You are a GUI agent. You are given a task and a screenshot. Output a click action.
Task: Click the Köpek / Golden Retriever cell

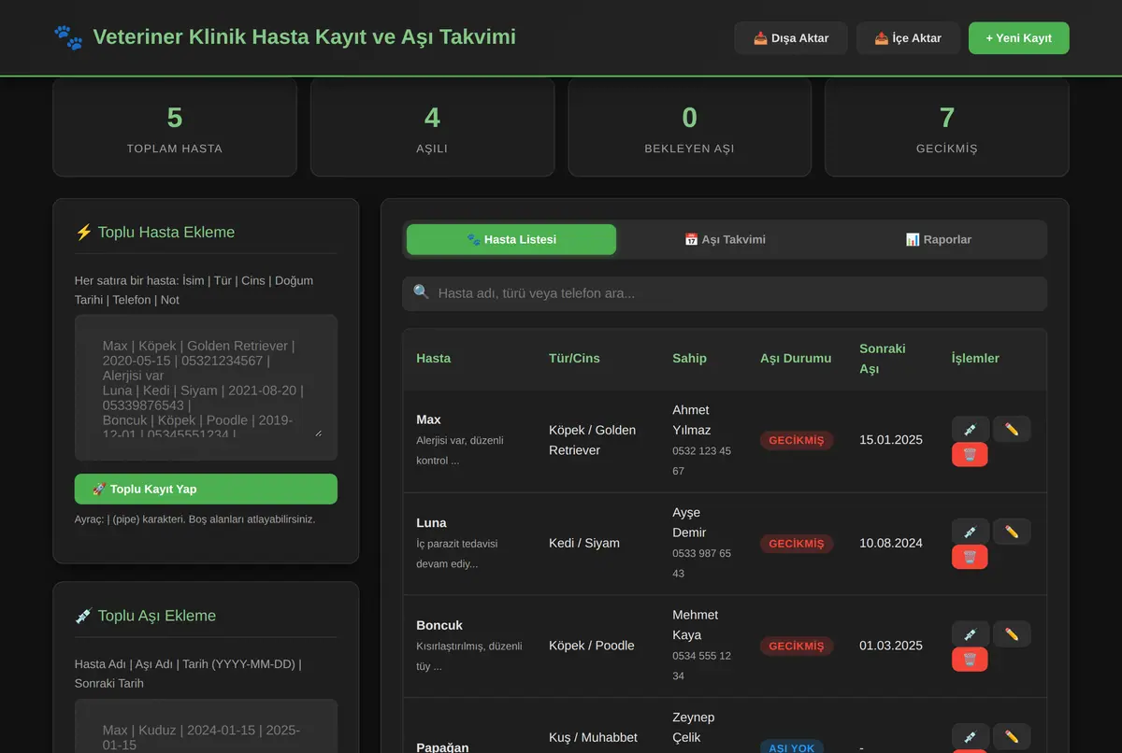pyautogui.click(x=592, y=440)
